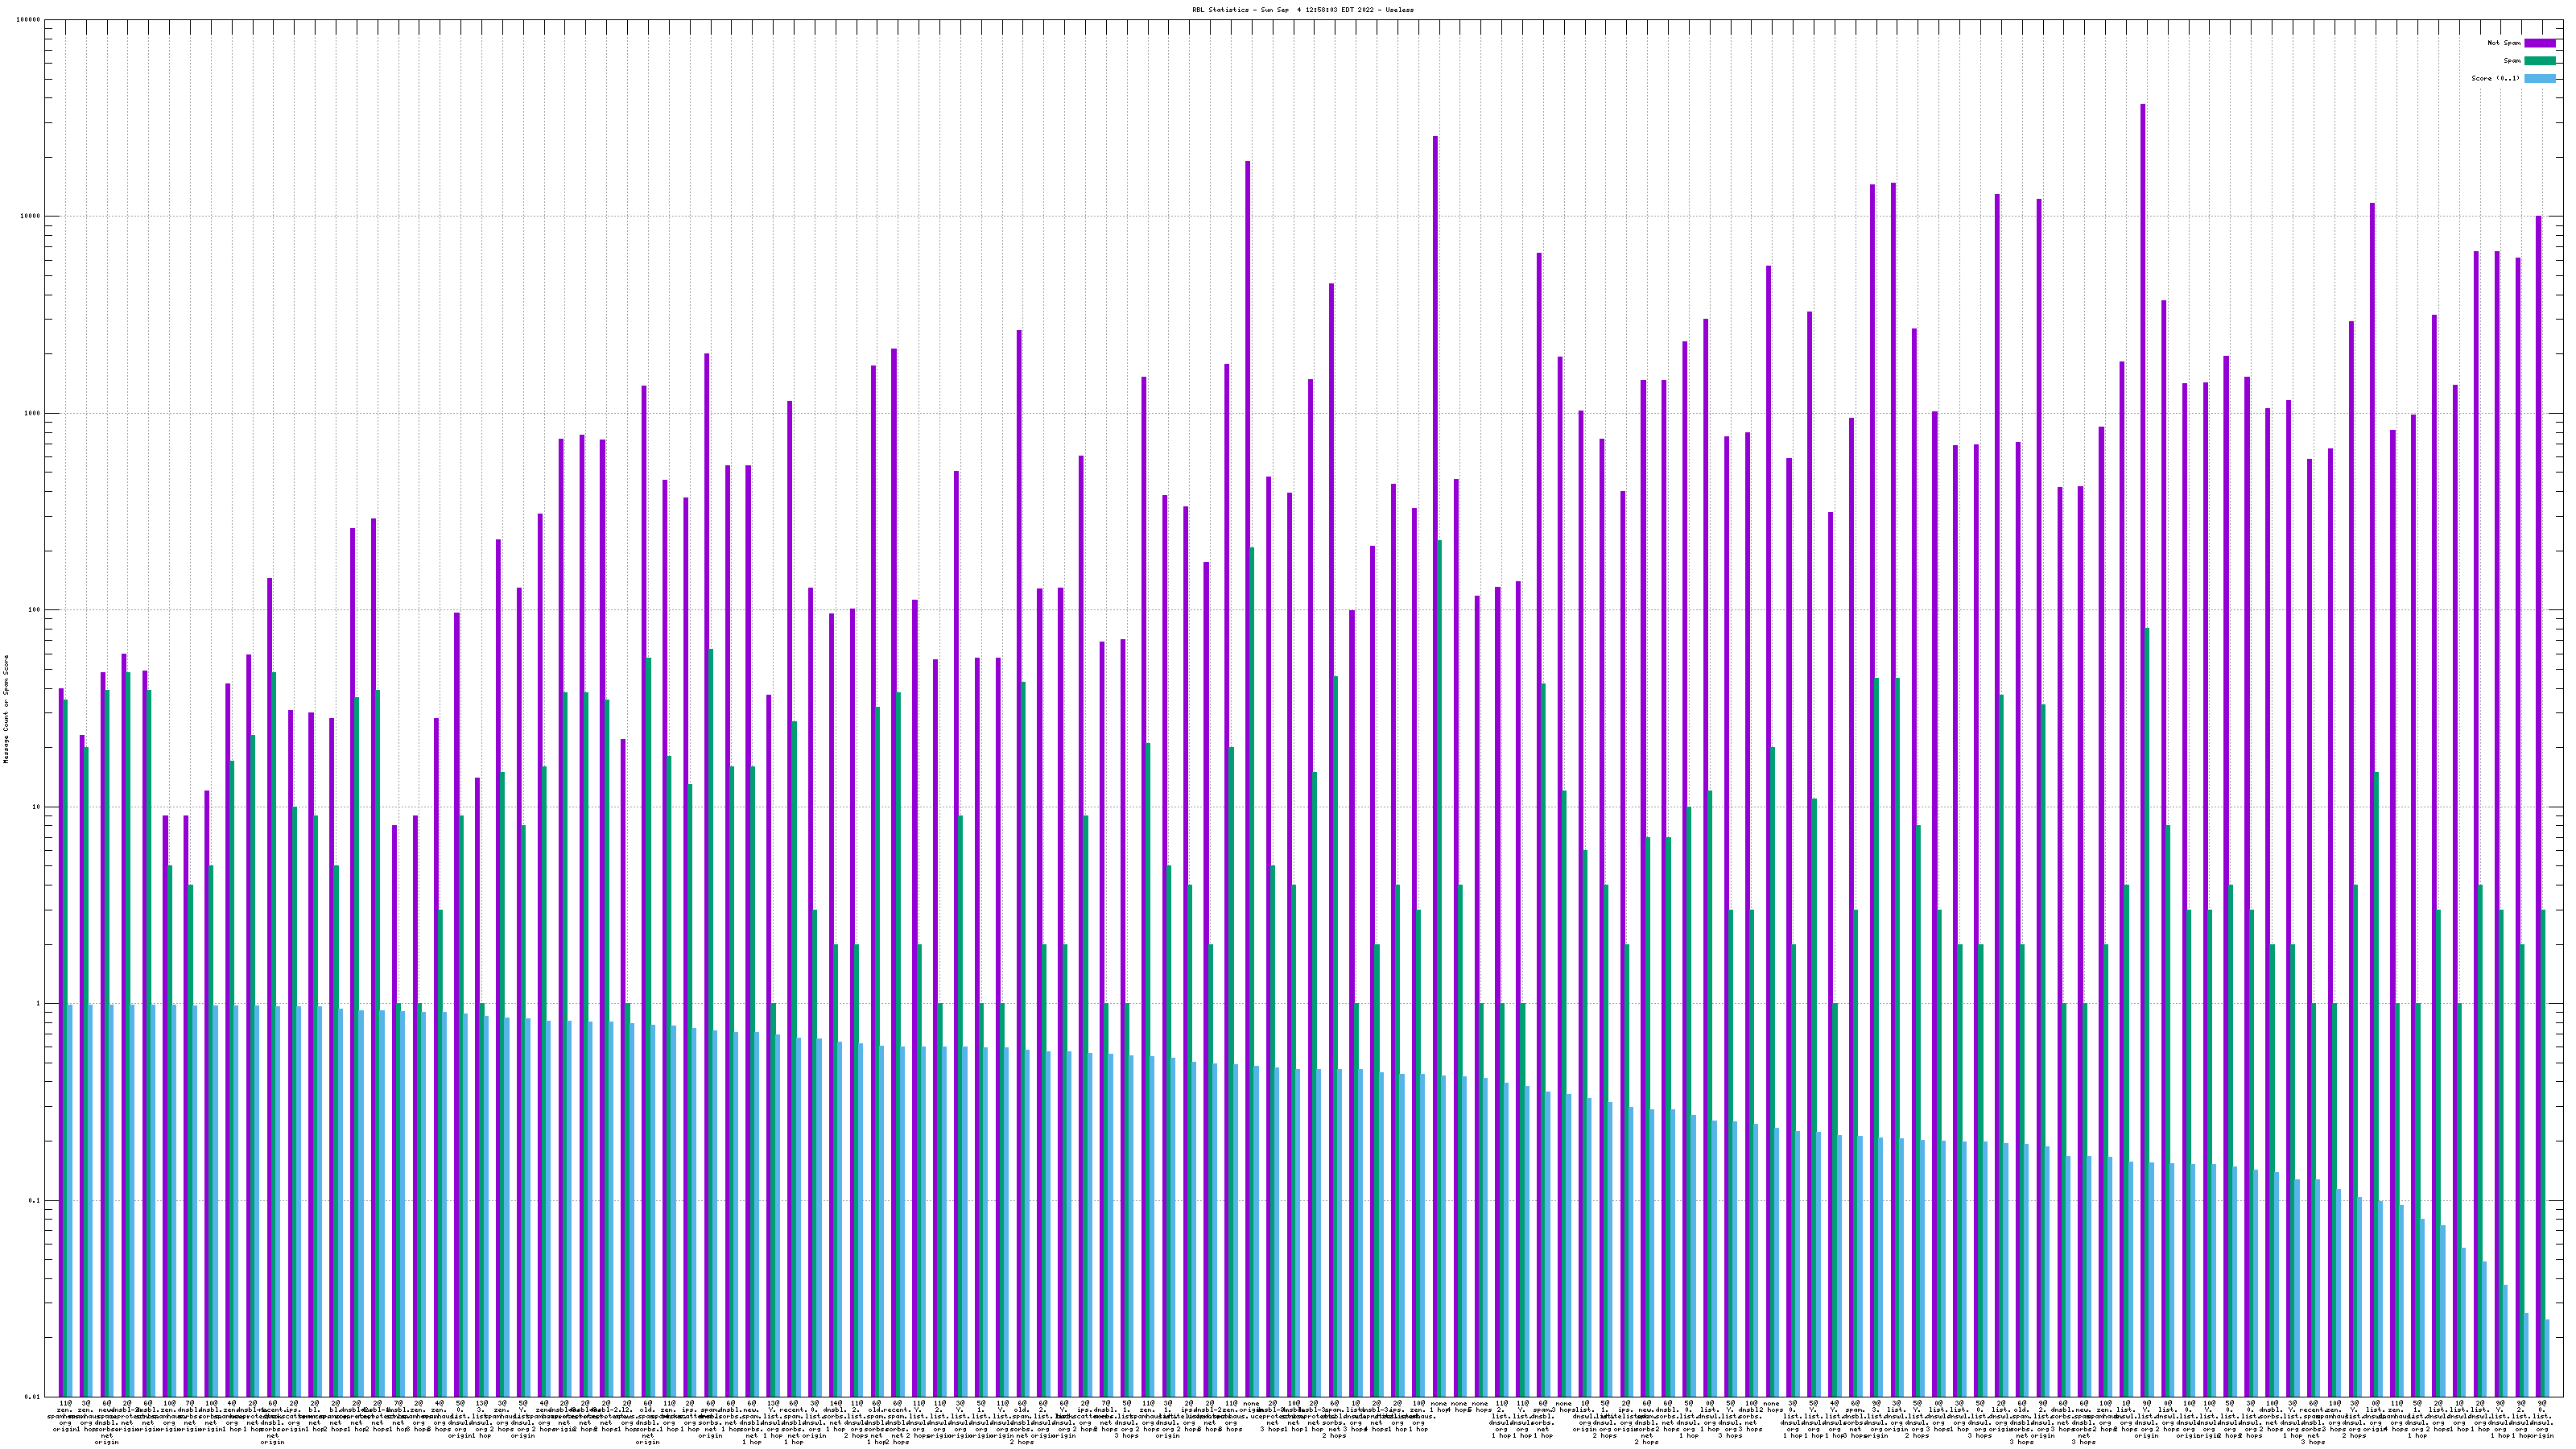Viewport: 2576px width, 1449px height.
Task: Click the 'Not Spam' legend label
Action: 2504,43
